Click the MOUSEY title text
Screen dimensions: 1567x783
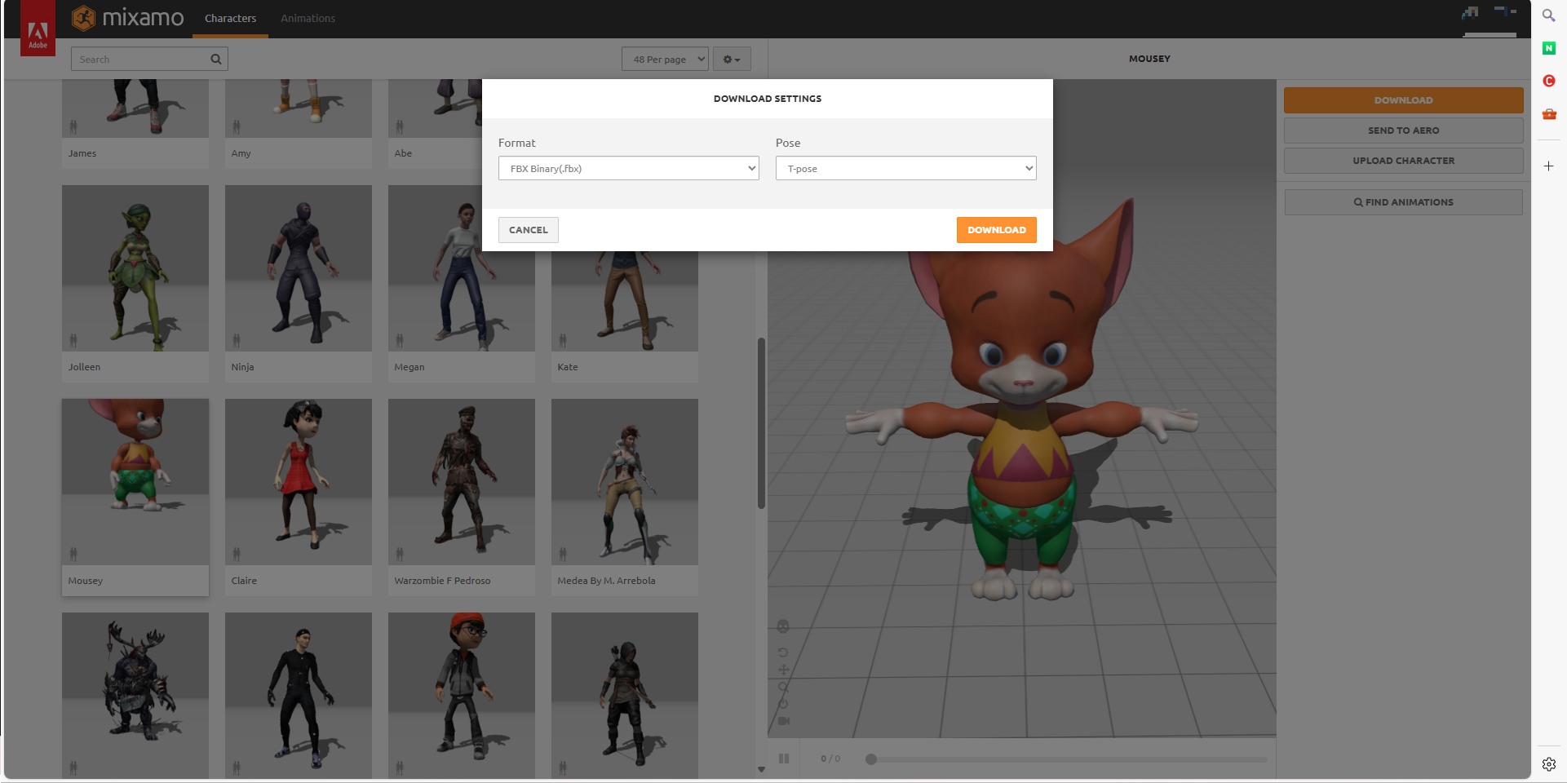[1149, 59]
